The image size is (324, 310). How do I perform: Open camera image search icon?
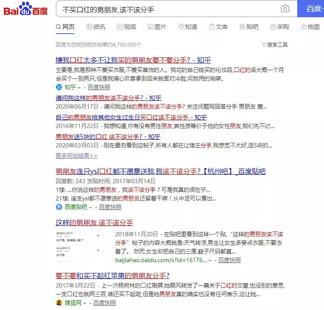pyautogui.click(x=285, y=9)
